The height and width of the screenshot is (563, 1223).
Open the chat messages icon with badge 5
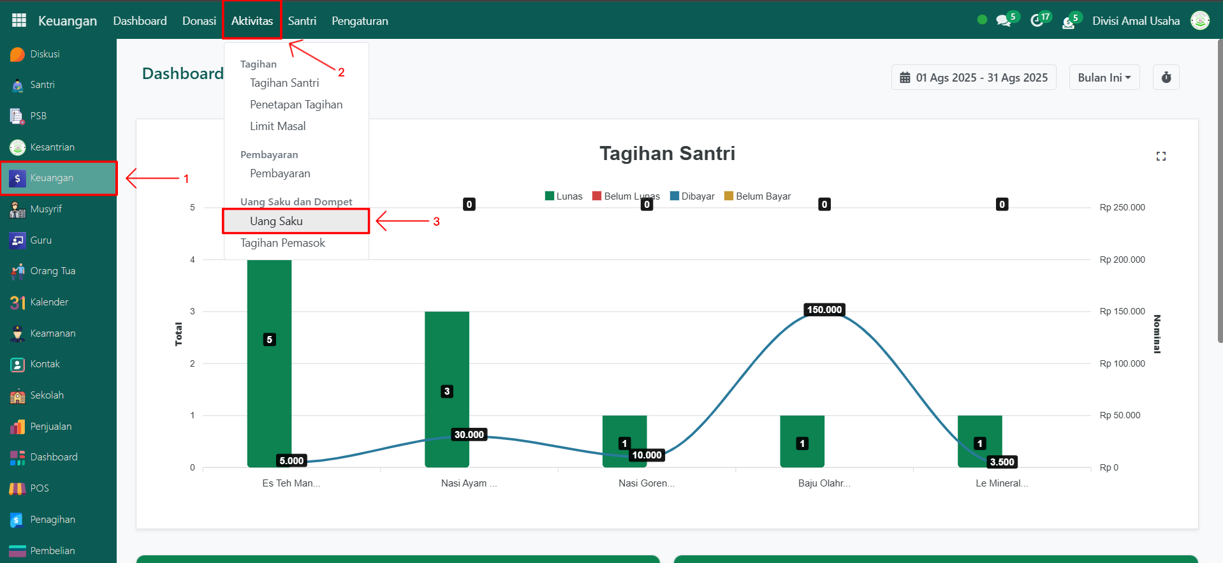[x=1004, y=20]
